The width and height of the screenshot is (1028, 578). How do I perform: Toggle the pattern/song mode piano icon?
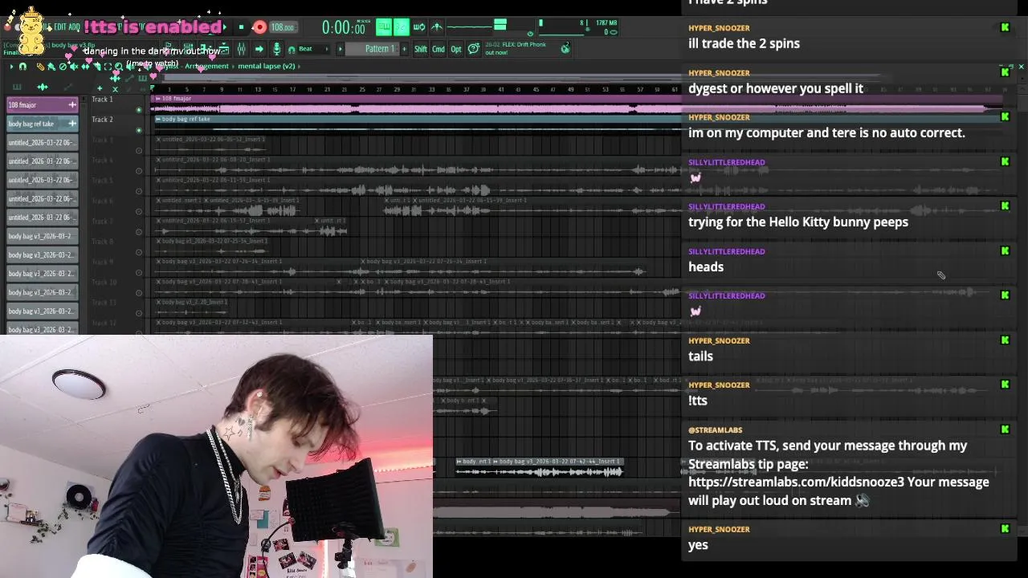[384, 26]
